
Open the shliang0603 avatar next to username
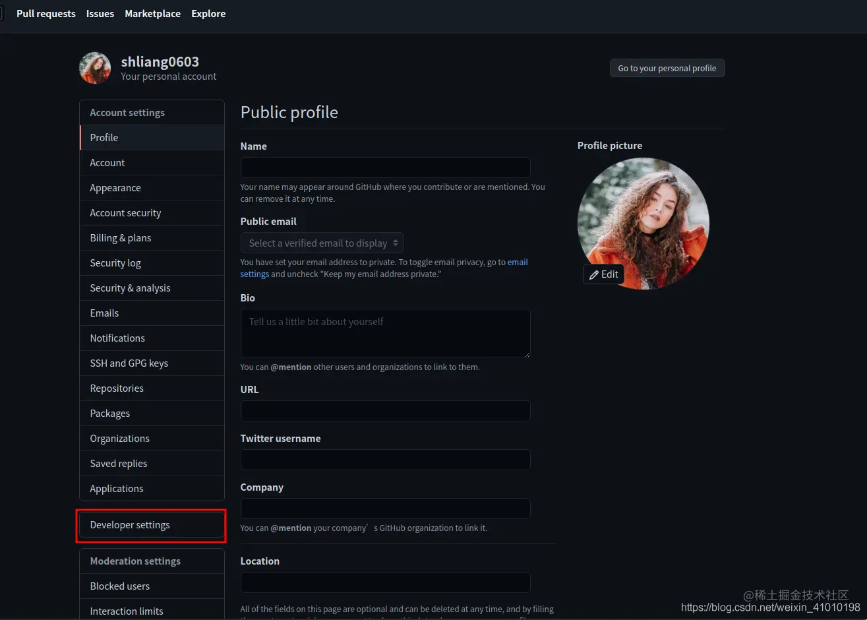[95, 68]
